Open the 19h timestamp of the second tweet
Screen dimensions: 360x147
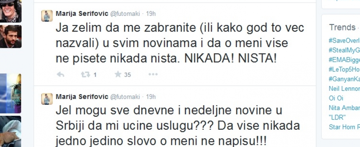pos(151,97)
